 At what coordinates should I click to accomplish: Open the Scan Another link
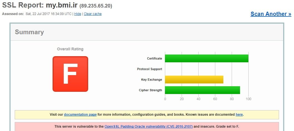[x=271, y=14]
